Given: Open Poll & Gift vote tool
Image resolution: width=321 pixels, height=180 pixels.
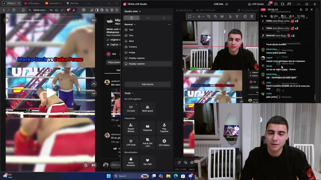Looking at the screenshot, I should [x=147, y=142].
